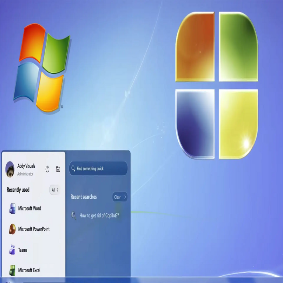Open the power options icon
The image size is (283, 283).
47,169
